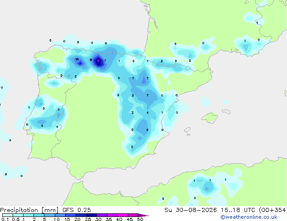This screenshot has width=287, height=221.
Task: Select the legend swatch between 25 and 30
Action: pyautogui.click(x=91, y=215)
